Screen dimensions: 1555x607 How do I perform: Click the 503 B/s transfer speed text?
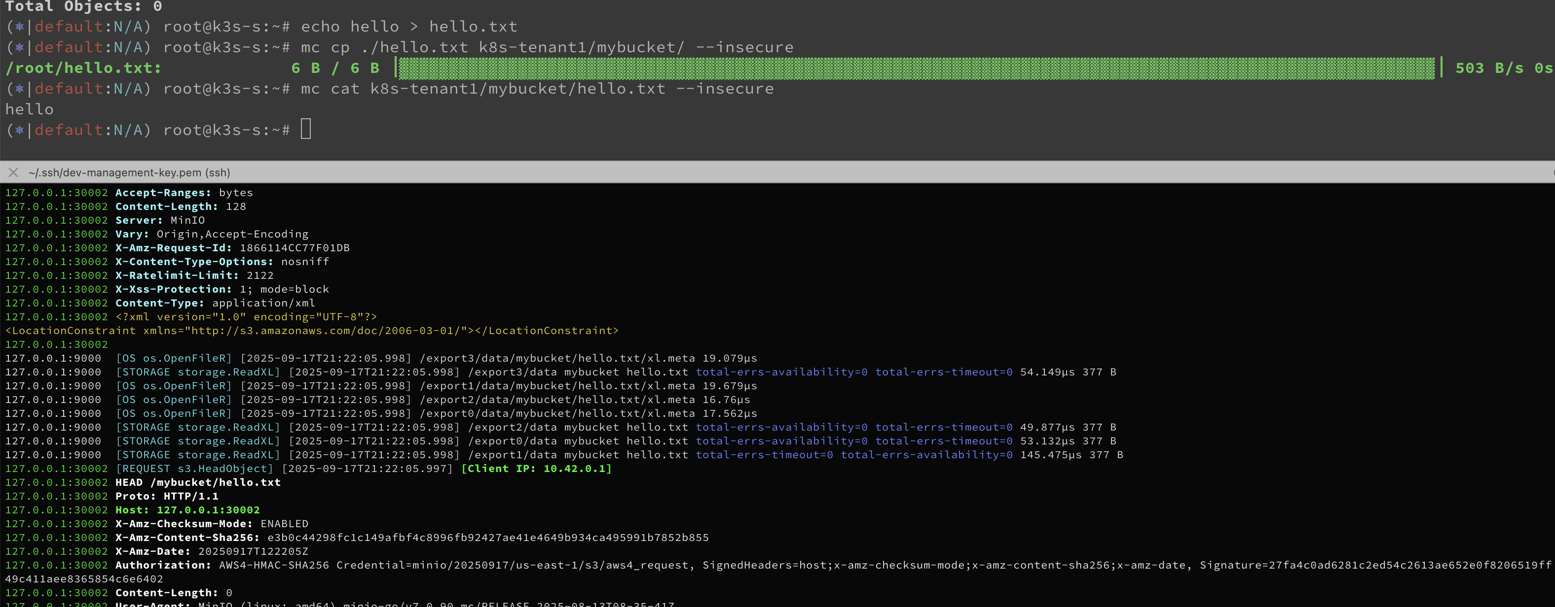[1488, 68]
